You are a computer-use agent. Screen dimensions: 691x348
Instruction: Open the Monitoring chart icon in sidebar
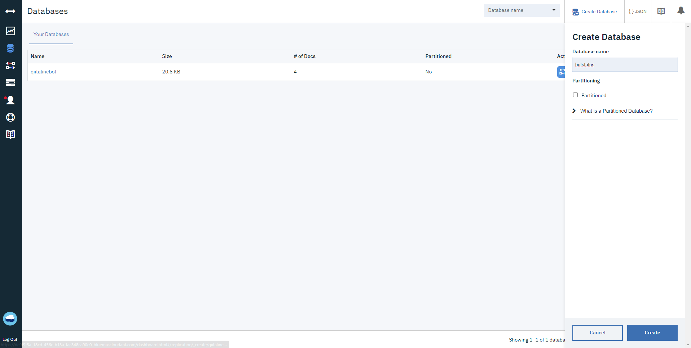(10, 31)
